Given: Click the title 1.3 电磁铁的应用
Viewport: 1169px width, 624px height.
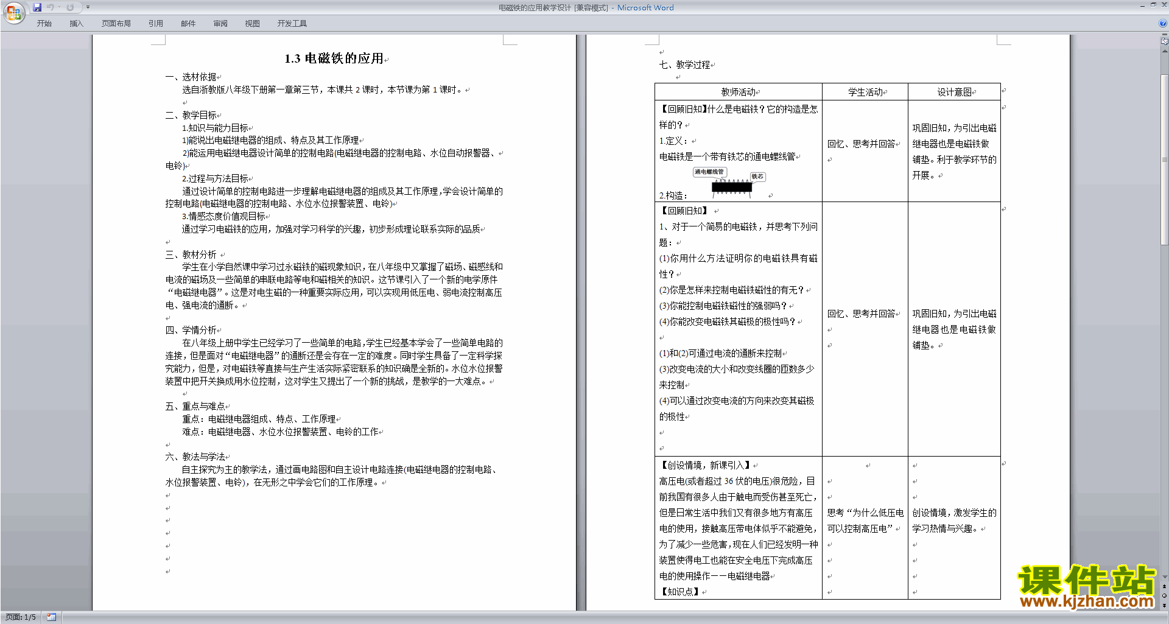Looking at the screenshot, I should click(334, 58).
